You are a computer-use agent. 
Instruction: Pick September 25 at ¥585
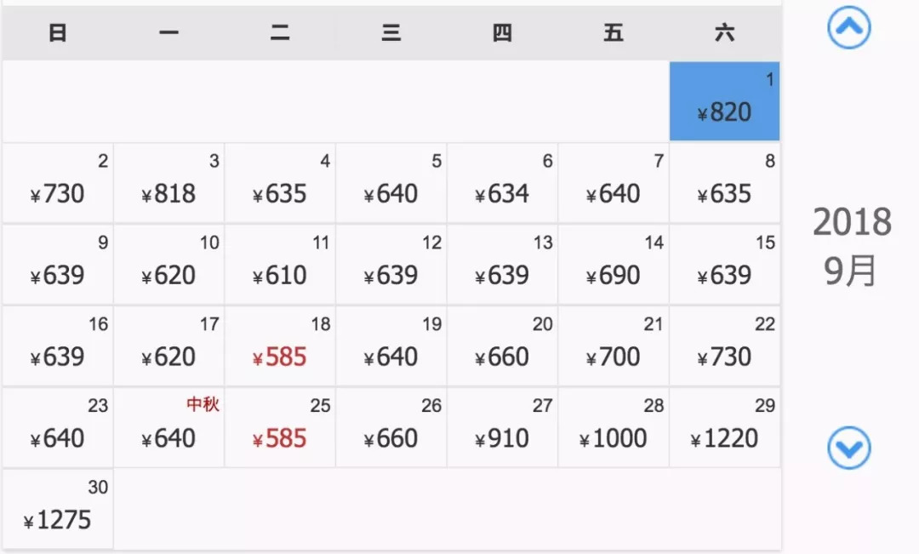coord(280,427)
